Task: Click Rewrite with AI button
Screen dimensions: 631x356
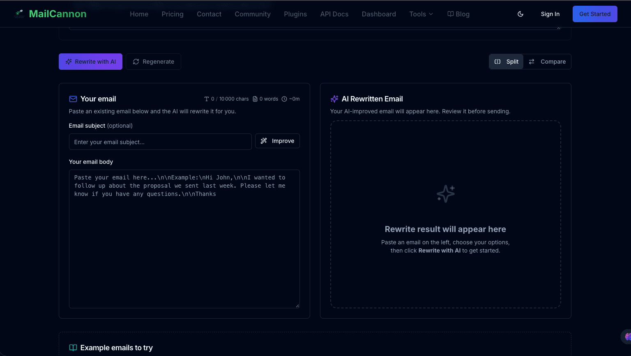Action: pos(90,62)
